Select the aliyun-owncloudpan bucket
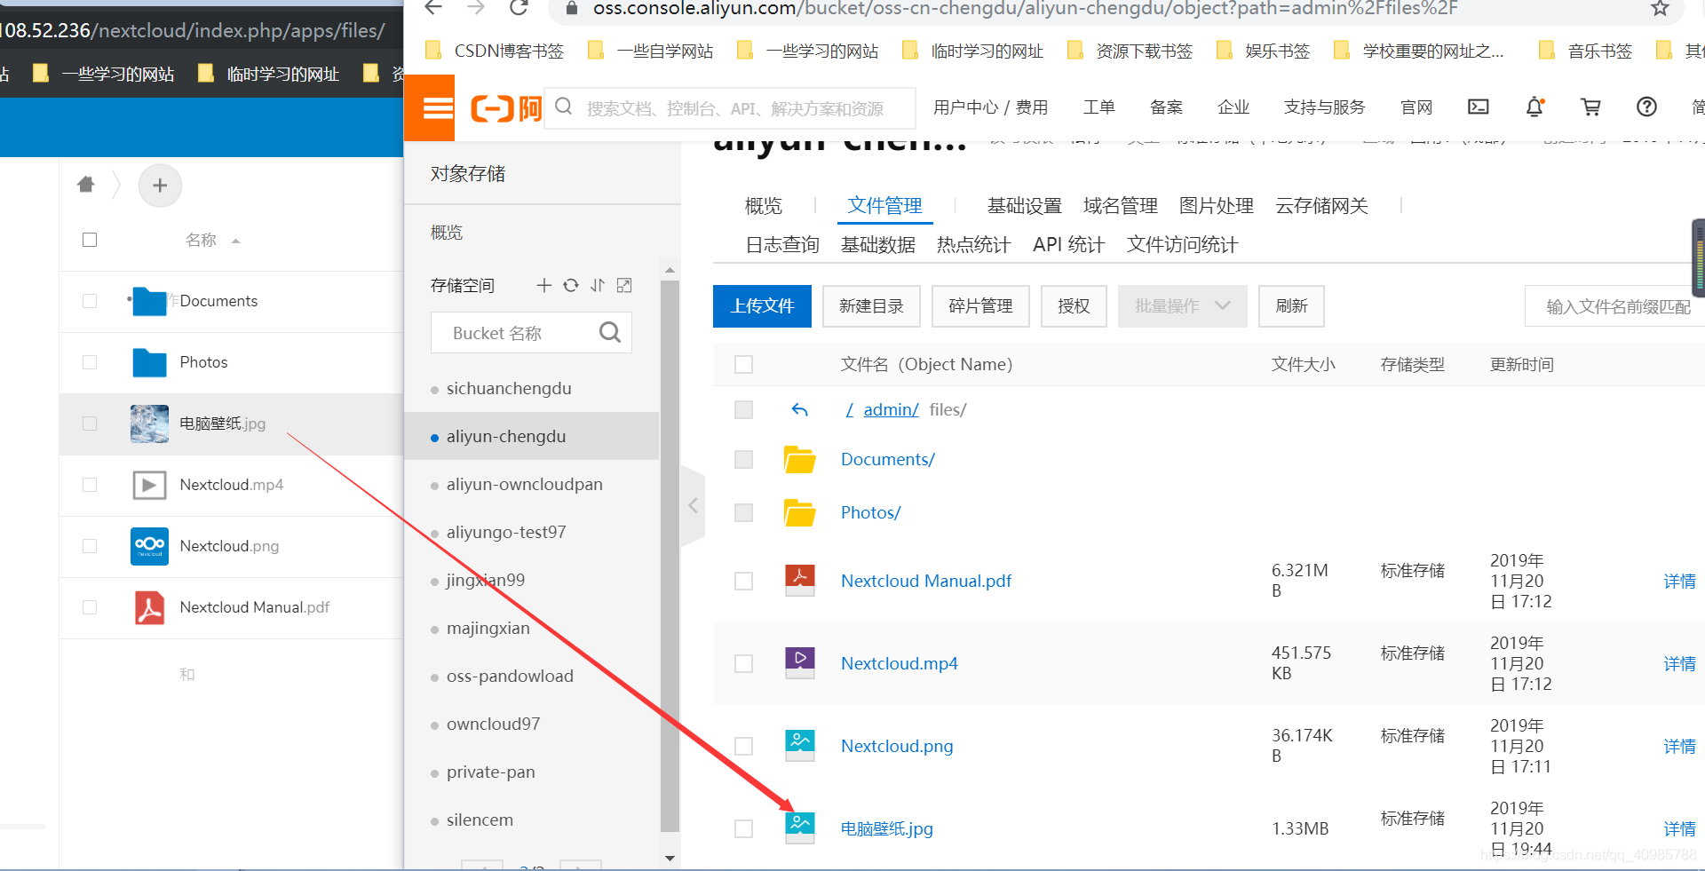Image resolution: width=1705 pixels, height=871 pixels. pos(524,485)
